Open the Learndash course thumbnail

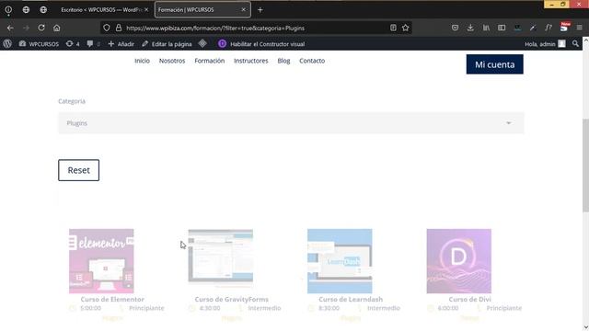tap(340, 261)
